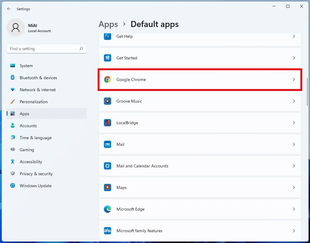The width and height of the screenshot is (310, 243).
Task: Open the Groove Music entry
Action: 200,101
